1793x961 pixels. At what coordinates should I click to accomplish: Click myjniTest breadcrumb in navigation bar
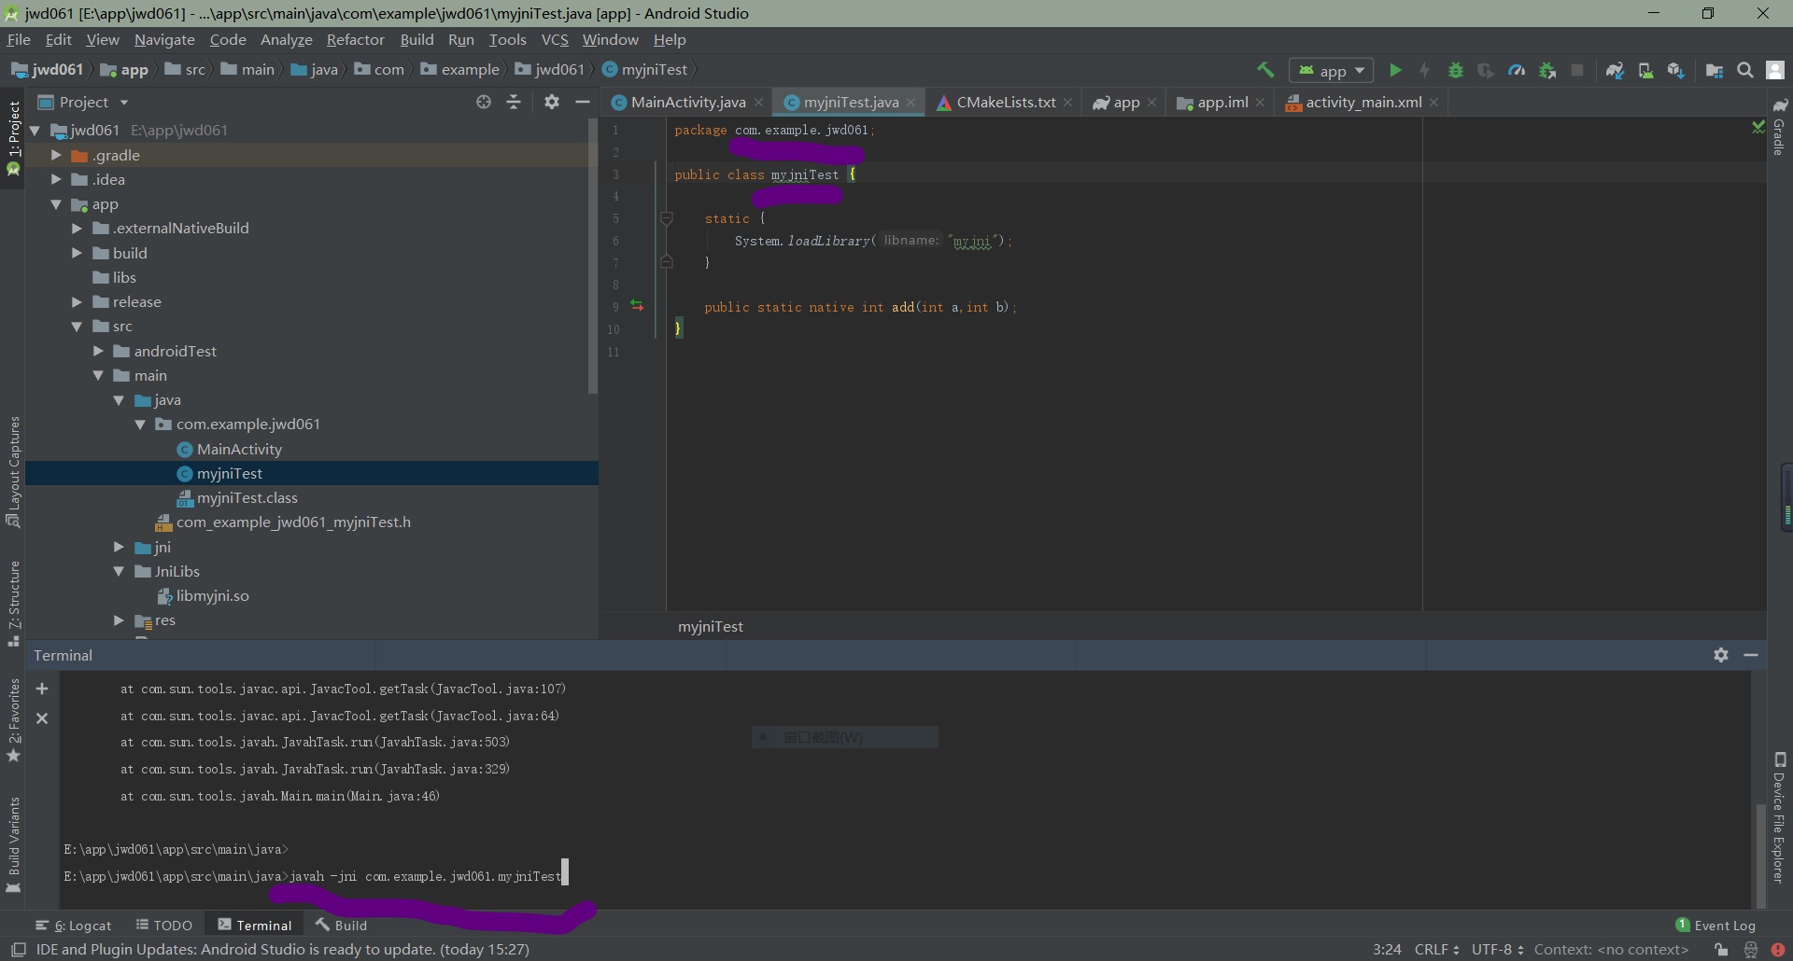click(x=645, y=70)
